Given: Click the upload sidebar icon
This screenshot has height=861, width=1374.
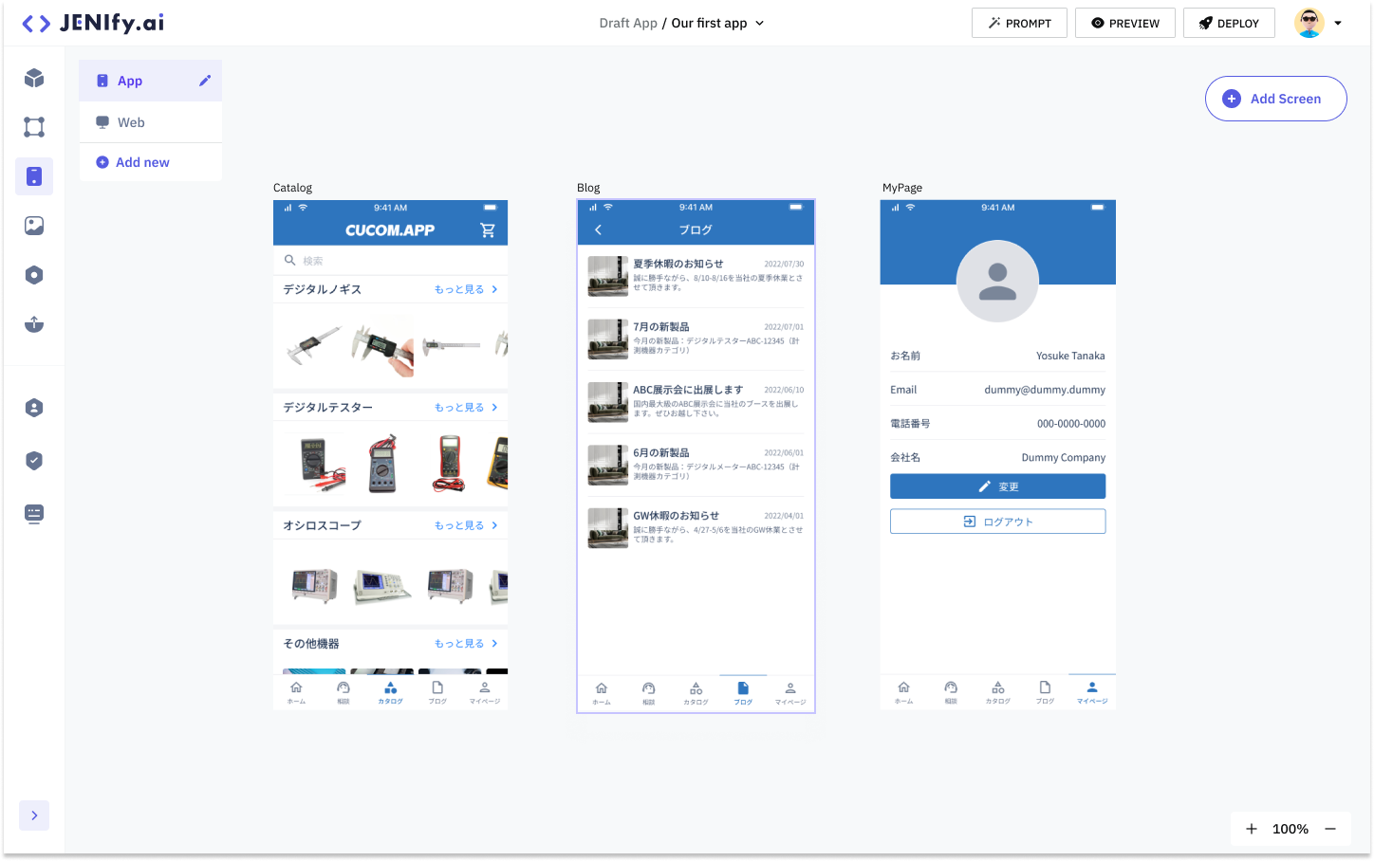Looking at the screenshot, I should 34,324.
